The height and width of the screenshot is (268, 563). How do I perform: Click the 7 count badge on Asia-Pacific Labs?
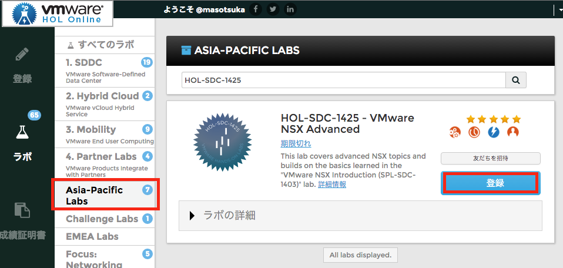[147, 190]
